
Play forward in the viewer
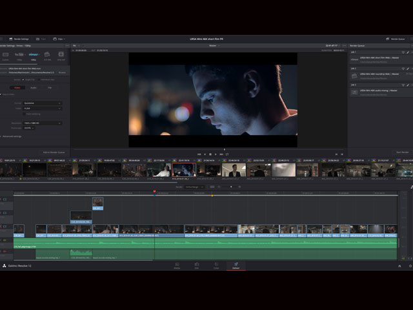coord(216,154)
